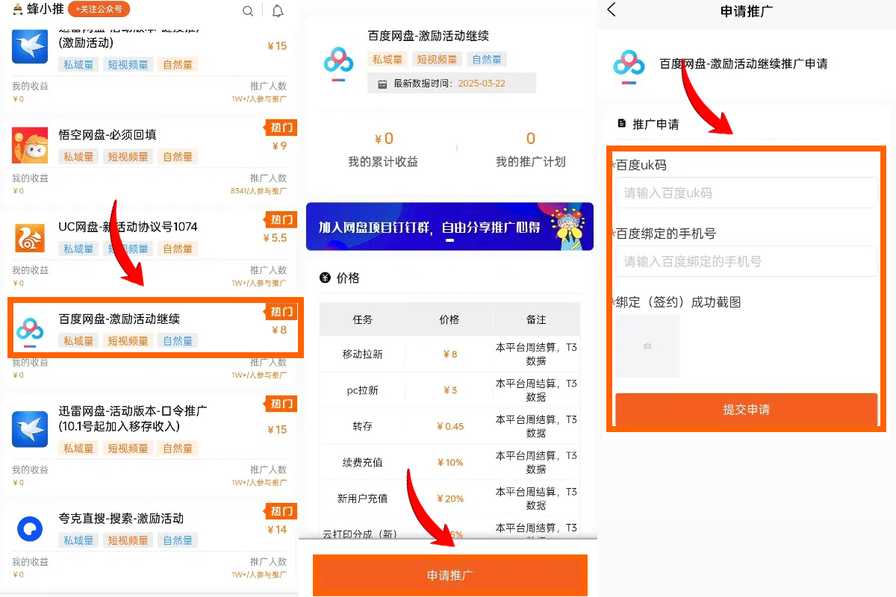Screen dimensions: 896x597
Task: Click the calendar icon beside 最新数据时间
Action: [382, 84]
